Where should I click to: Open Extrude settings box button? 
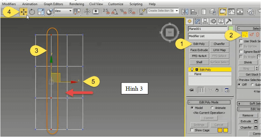(256, 121)
